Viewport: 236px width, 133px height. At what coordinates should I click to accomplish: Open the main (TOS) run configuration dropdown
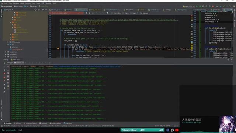point(188,6)
